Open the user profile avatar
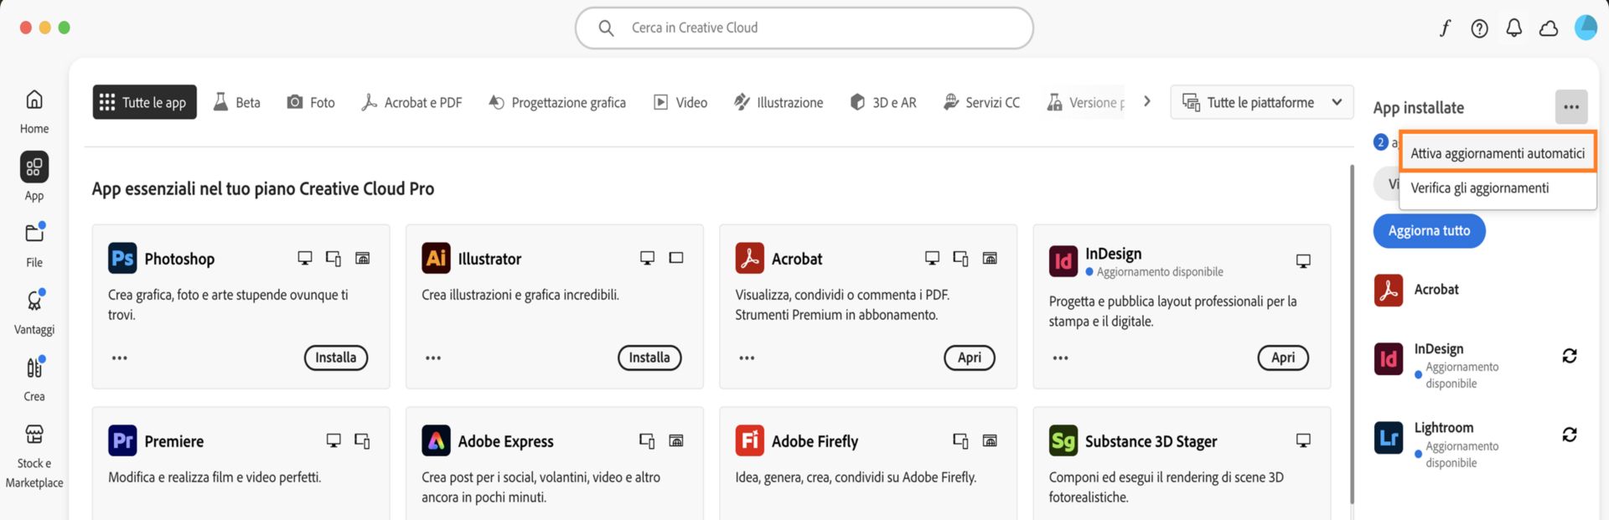 [1586, 28]
